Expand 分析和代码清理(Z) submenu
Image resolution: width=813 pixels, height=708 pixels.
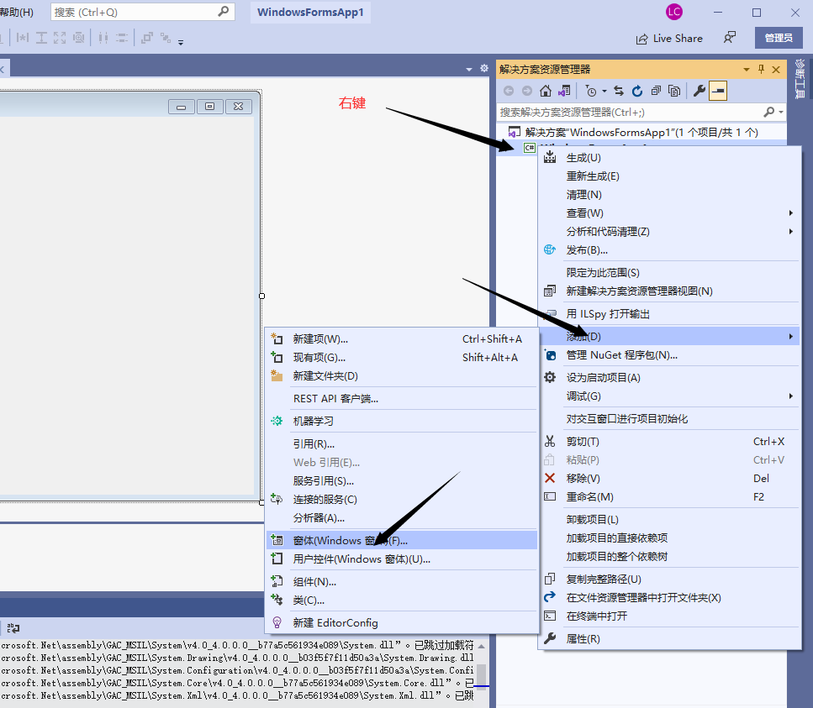pos(669,232)
